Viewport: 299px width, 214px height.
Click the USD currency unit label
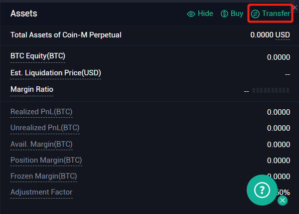tap(283, 35)
